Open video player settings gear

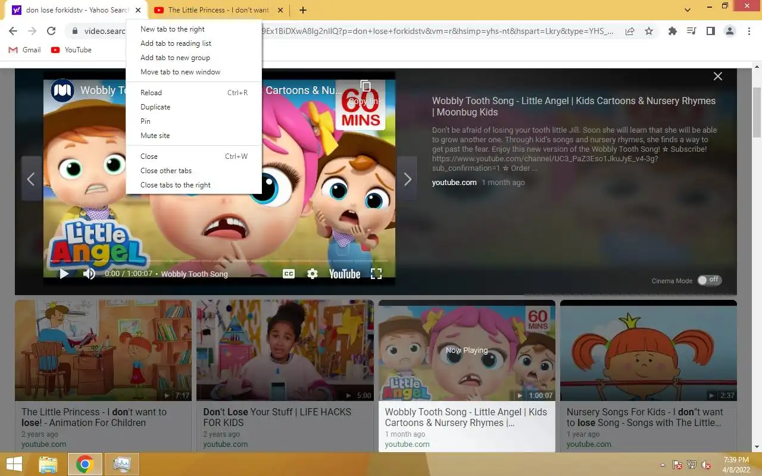pyautogui.click(x=313, y=274)
